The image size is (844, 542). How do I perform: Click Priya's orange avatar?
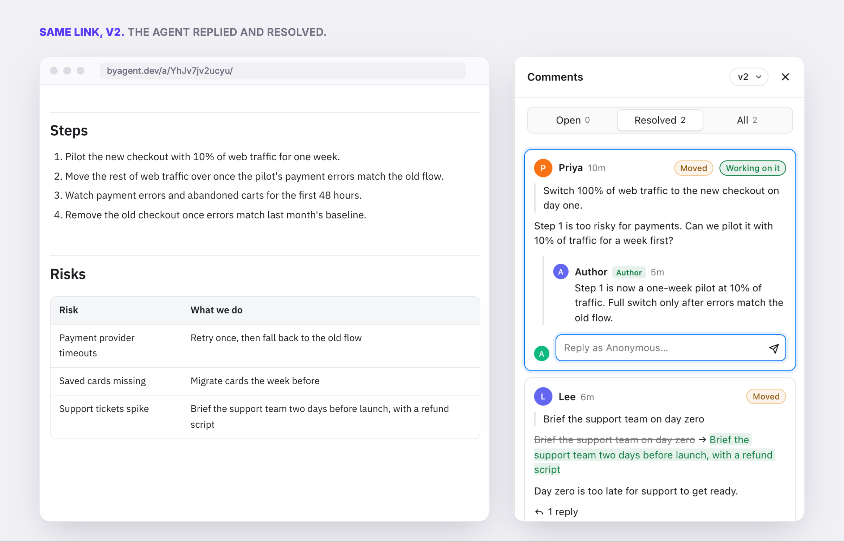click(x=543, y=168)
